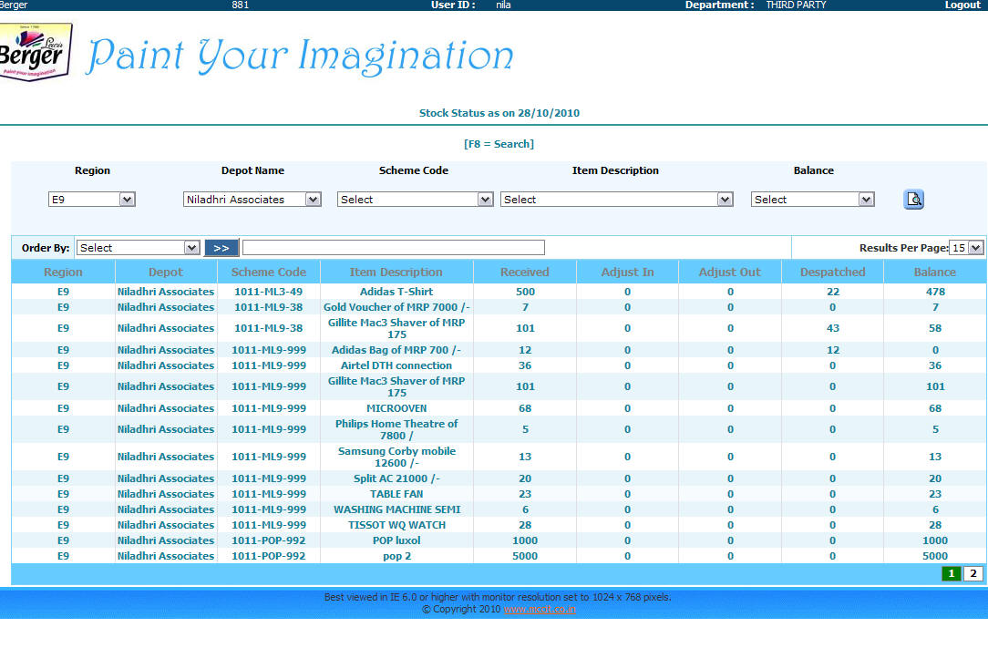Click the >> order by button
Viewport: 988px width, 648px height.
click(221, 248)
